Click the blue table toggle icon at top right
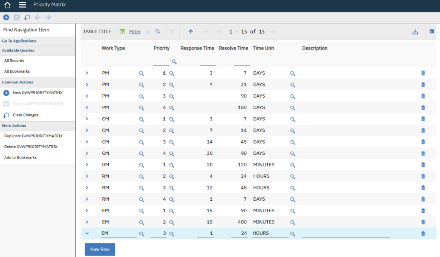440x257 pixels. pos(431,31)
